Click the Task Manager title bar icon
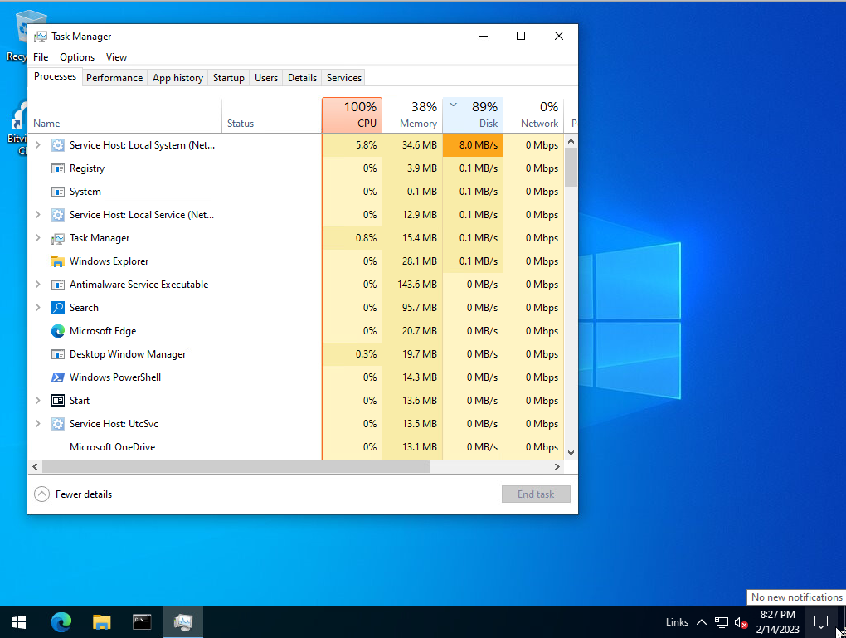Image resolution: width=846 pixels, height=638 pixels. click(41, 37)
